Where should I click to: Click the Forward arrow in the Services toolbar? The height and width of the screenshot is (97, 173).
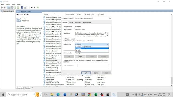click(4, 8)
